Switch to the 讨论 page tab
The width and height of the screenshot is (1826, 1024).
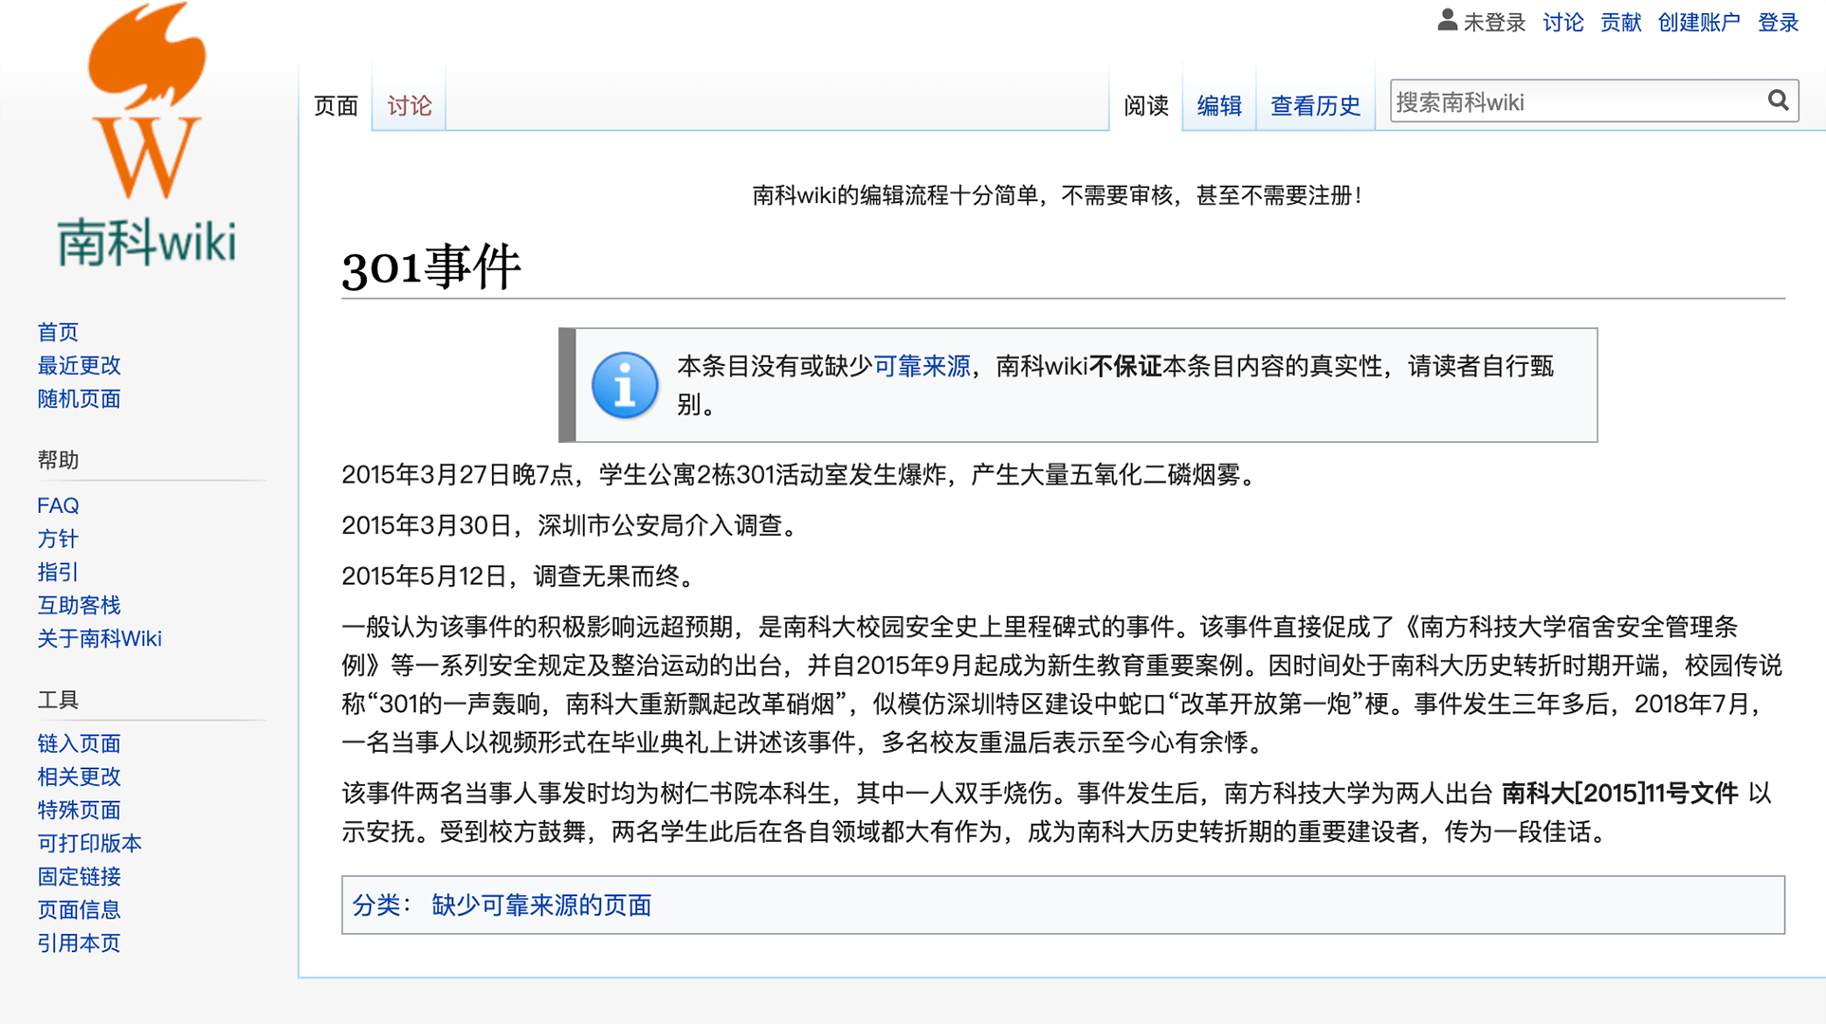[x=409, y=105]
